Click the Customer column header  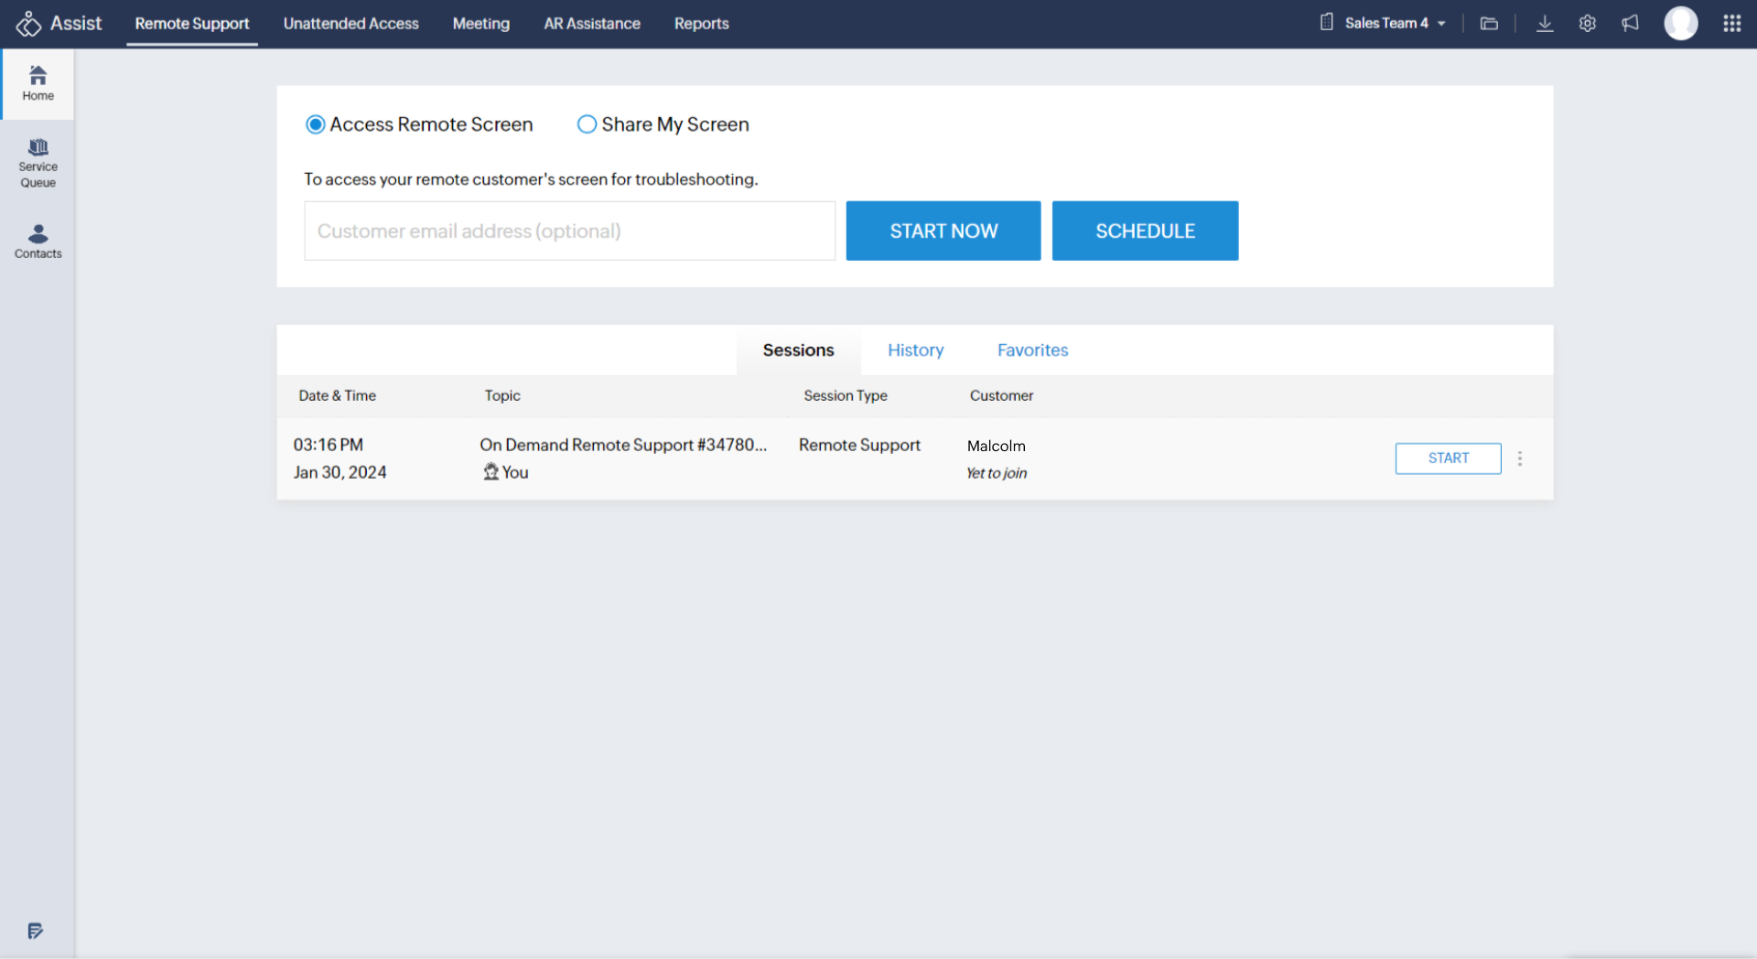[x=1002, y=395]
